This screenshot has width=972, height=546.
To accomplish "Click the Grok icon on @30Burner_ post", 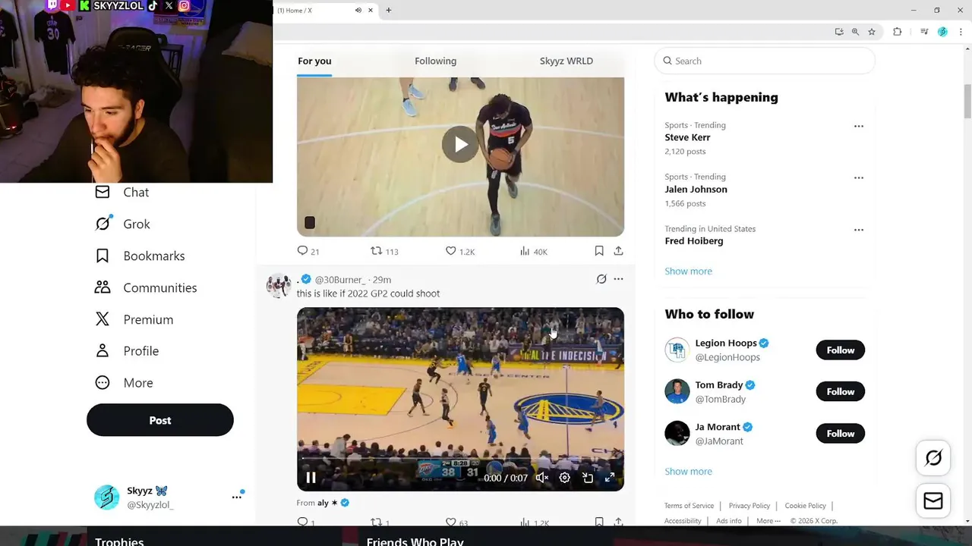I will (601, 279).
